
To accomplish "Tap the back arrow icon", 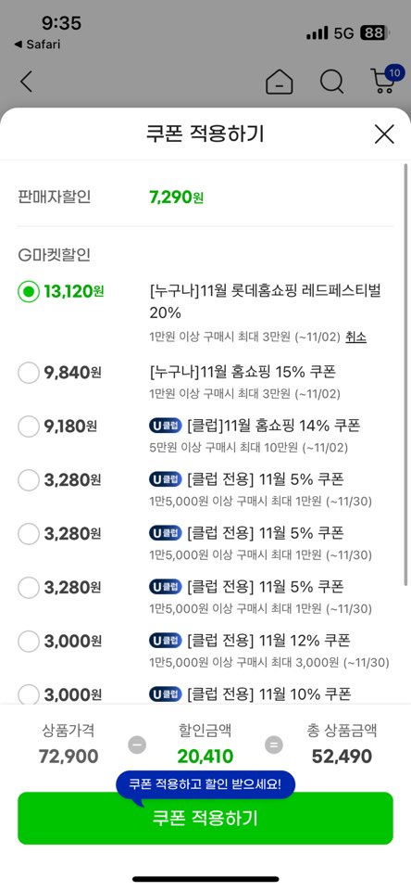I will [26, 82].
